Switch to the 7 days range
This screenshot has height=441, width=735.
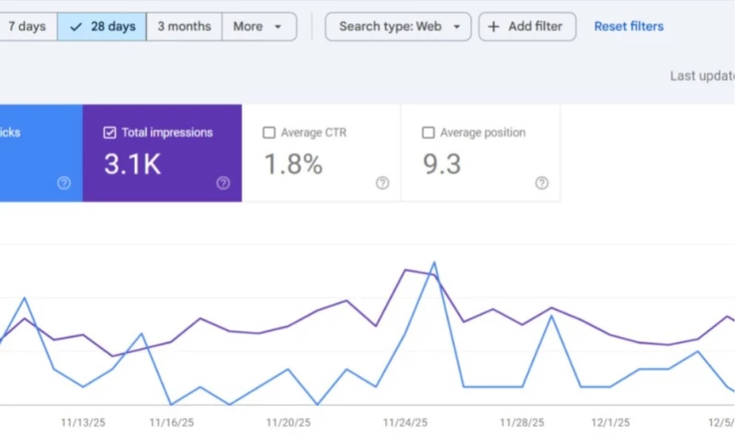tap(27, 27)
